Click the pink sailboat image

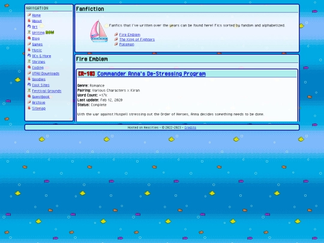tap(99, 31)
